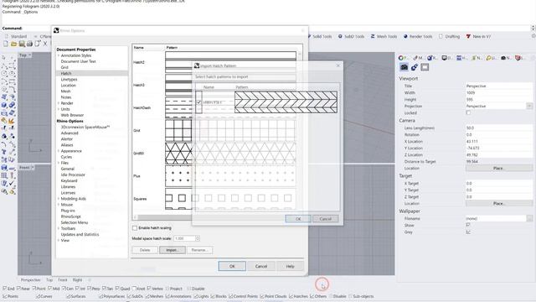
Task: Check the Enable hatch scaling checkbox
Action: [135, 227]
